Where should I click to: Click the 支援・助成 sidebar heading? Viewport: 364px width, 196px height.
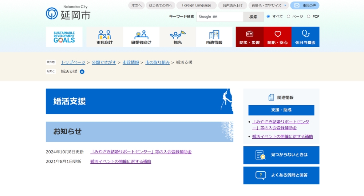(x=281, y=110)
